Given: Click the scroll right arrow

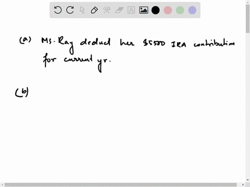Looking at the screenshot, I should click(x=243, y=185).
